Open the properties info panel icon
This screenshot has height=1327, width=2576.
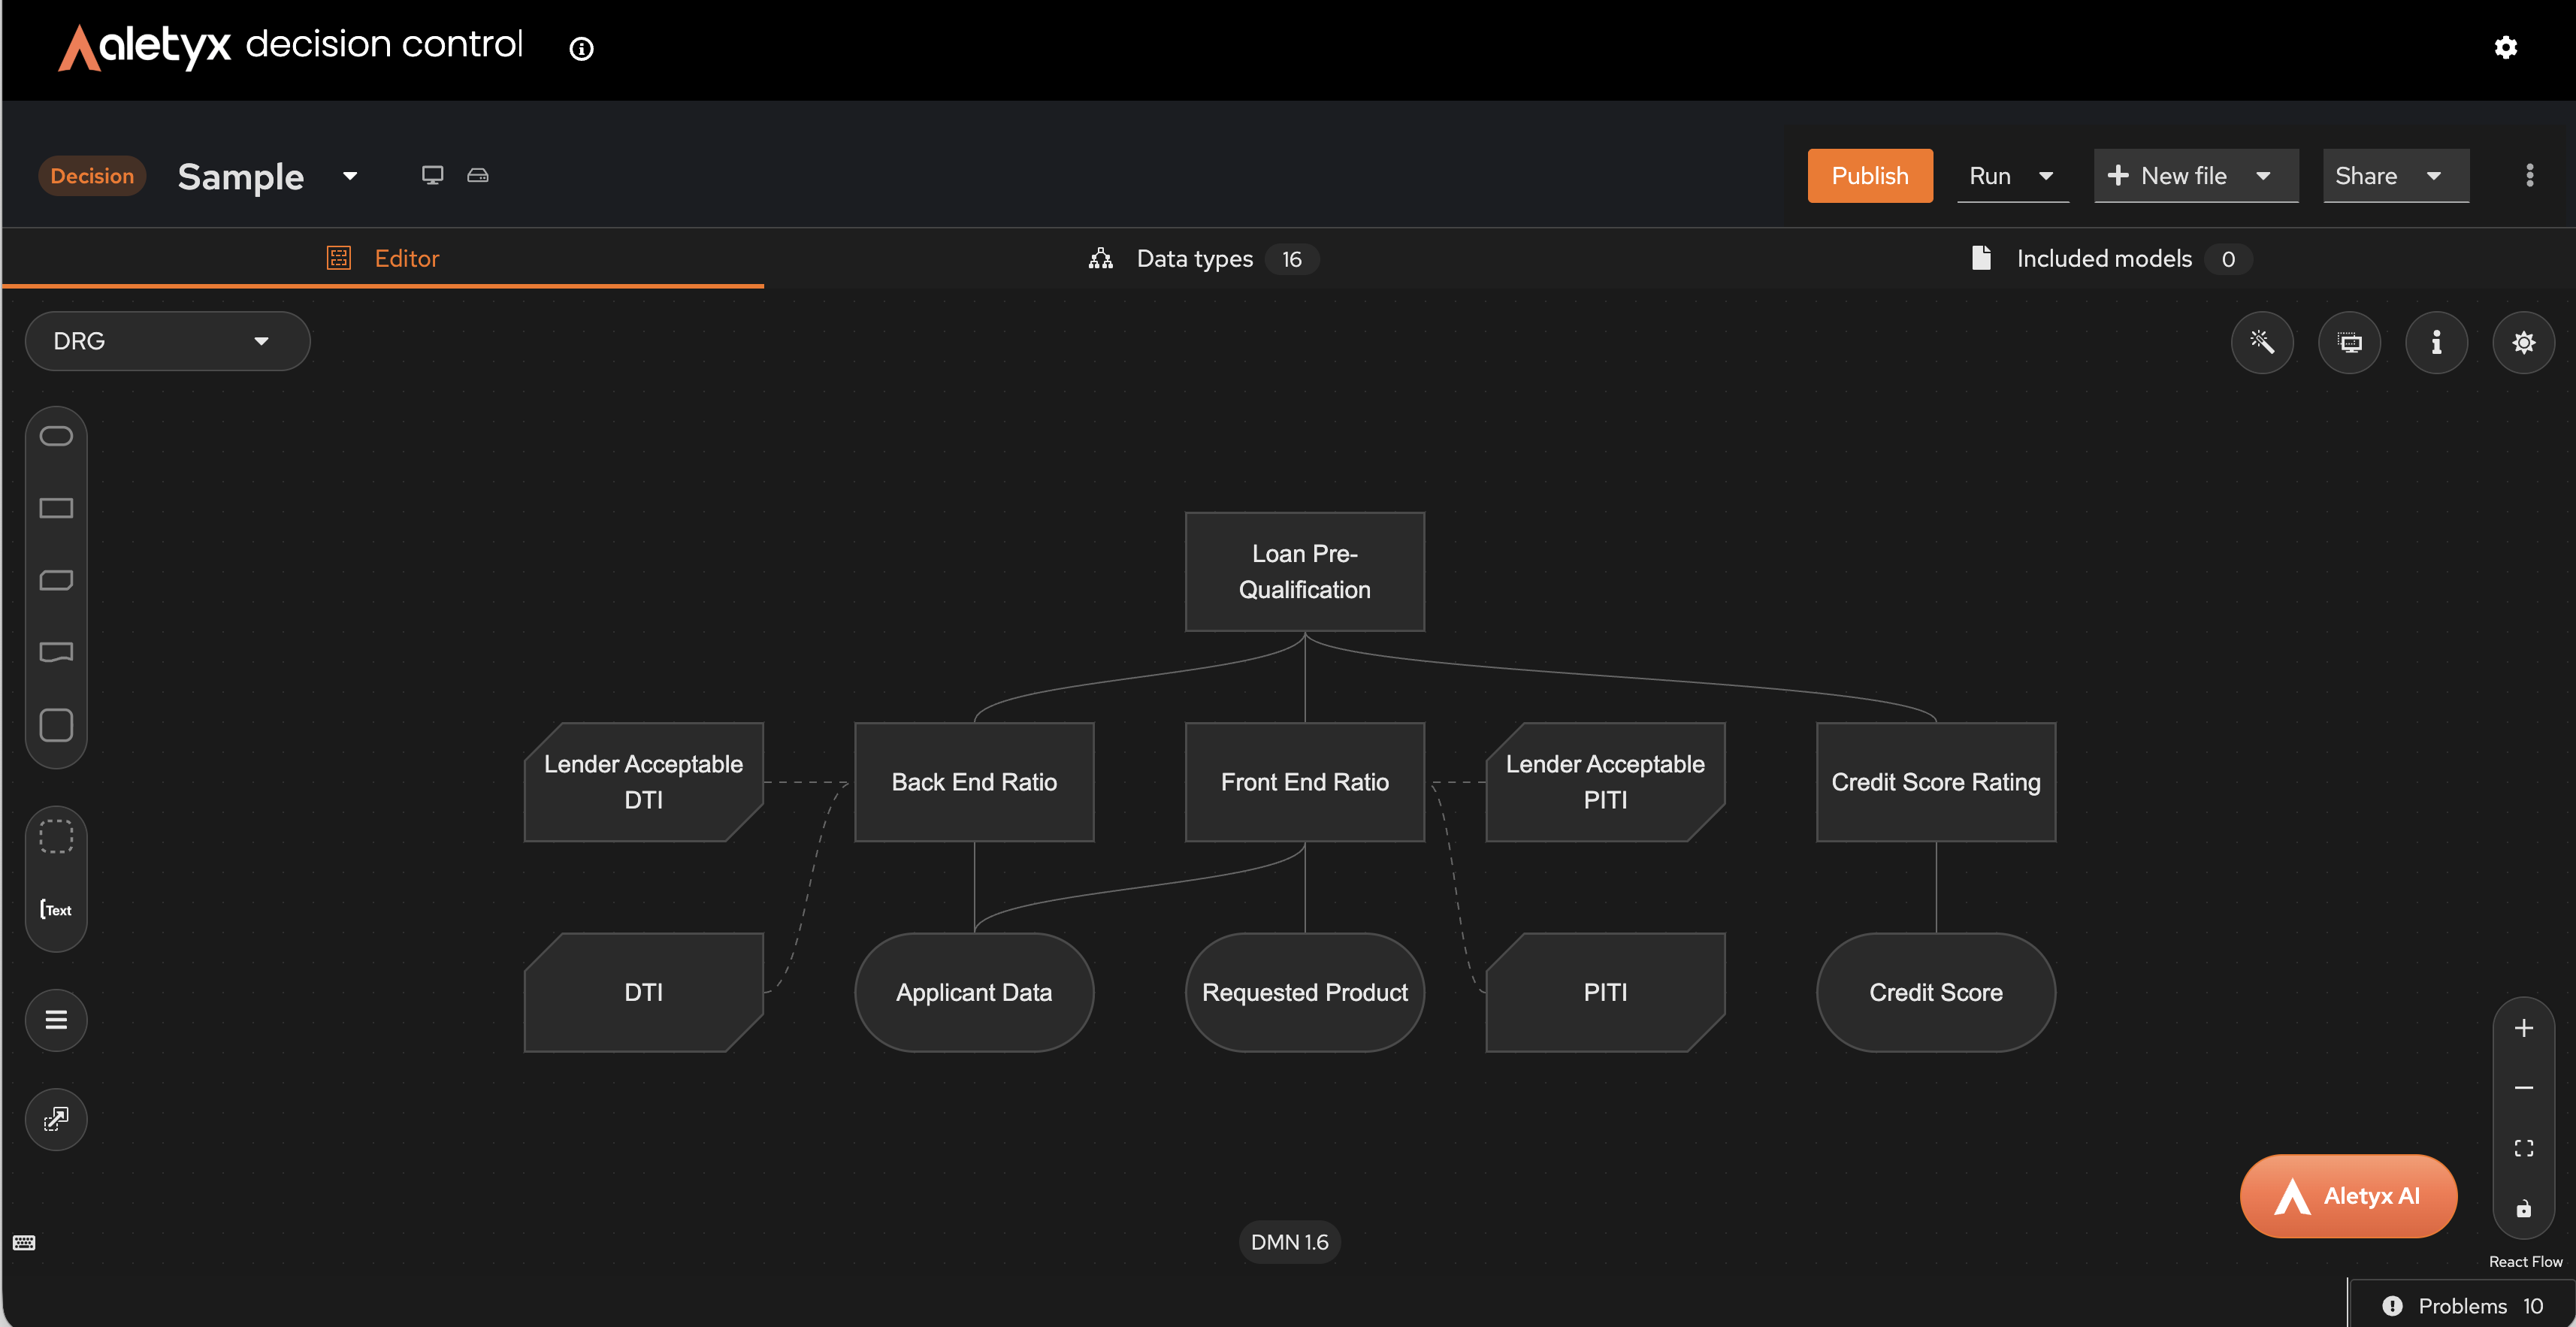click(2435, 343)
